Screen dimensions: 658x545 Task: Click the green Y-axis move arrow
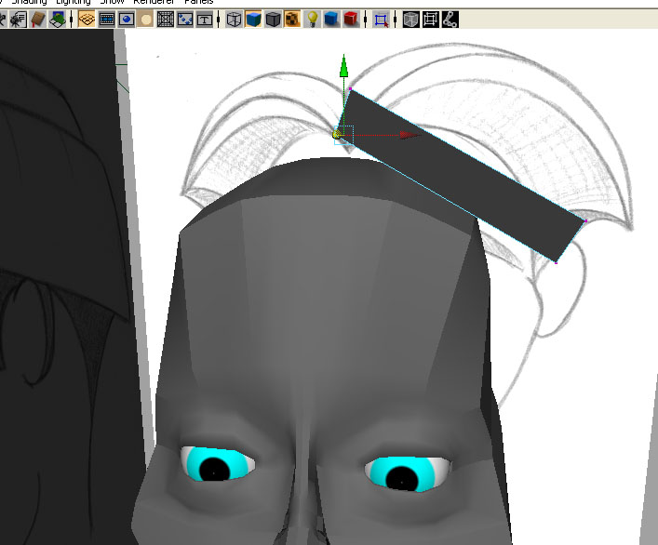(x=344, y=66)
